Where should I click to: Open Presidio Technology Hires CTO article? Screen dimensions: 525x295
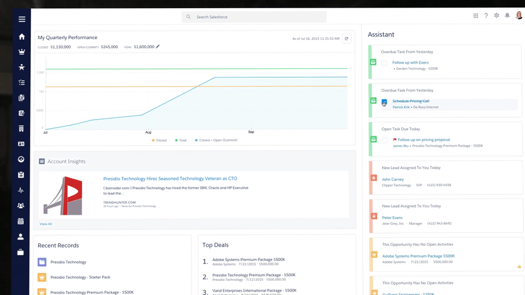170,179
